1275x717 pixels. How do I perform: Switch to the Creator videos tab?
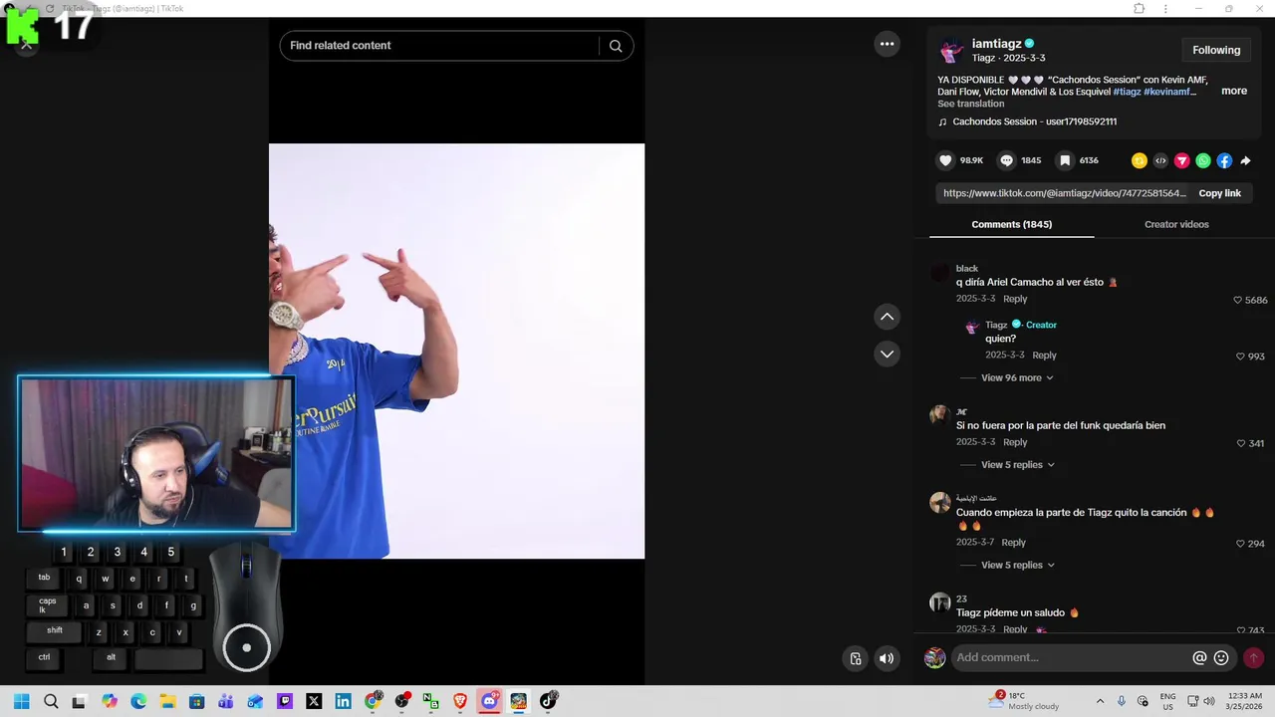tap(1176, 224)
